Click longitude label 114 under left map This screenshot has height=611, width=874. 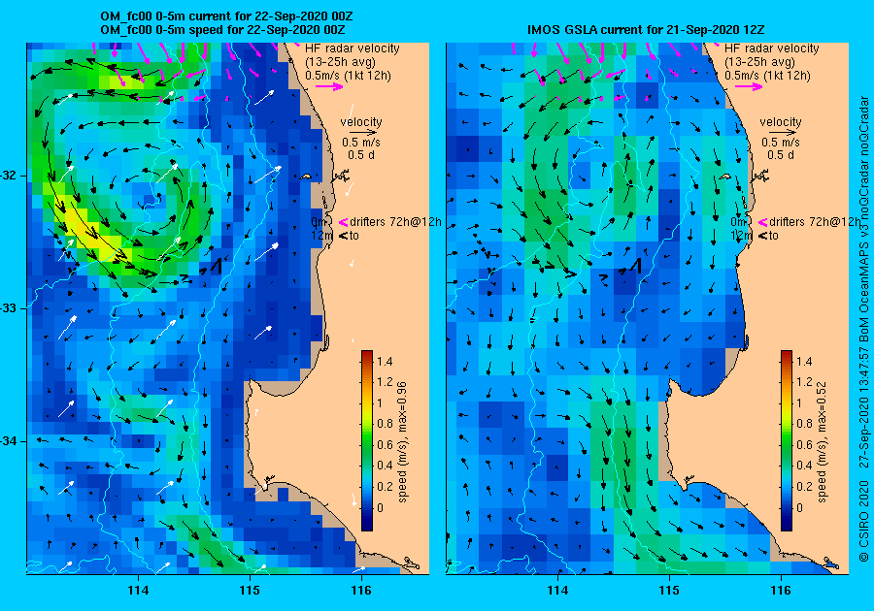pos(138,591)
